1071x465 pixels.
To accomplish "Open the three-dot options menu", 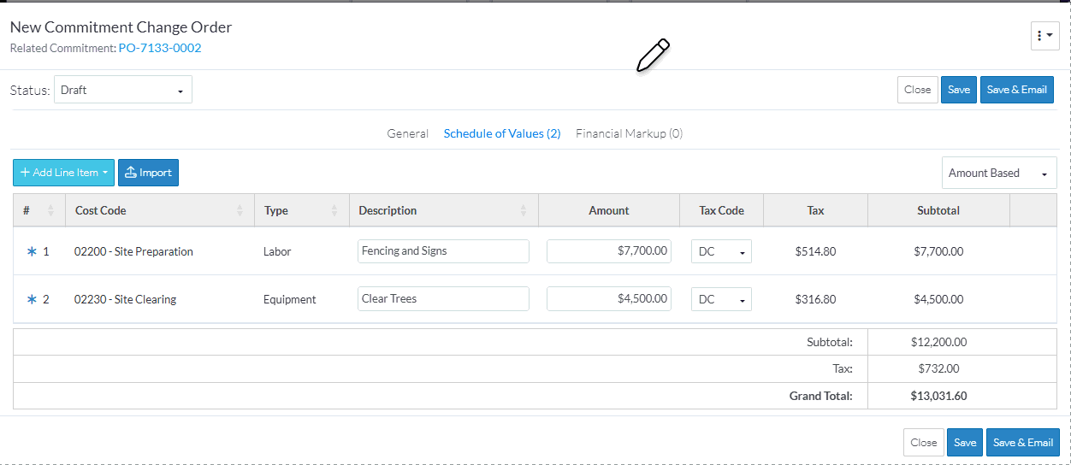I will pos(1044,36).
